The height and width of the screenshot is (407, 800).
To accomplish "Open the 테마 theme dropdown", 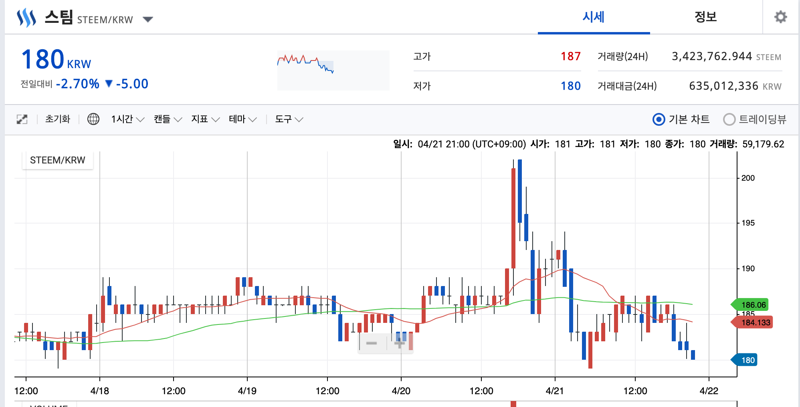I will (x=242, y=119).
